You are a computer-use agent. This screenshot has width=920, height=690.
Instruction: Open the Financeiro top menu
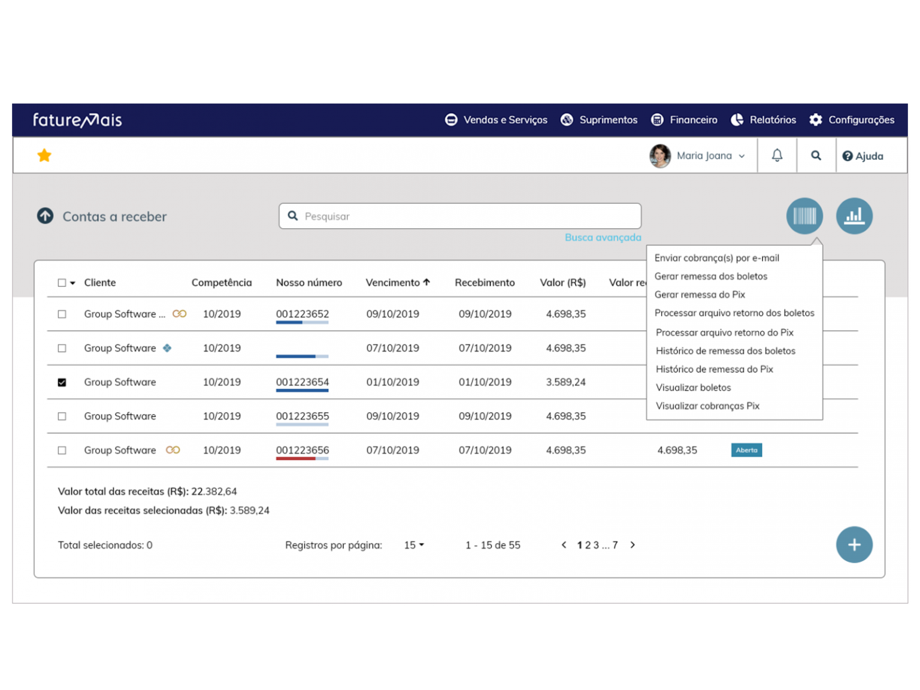coord(685,120)
